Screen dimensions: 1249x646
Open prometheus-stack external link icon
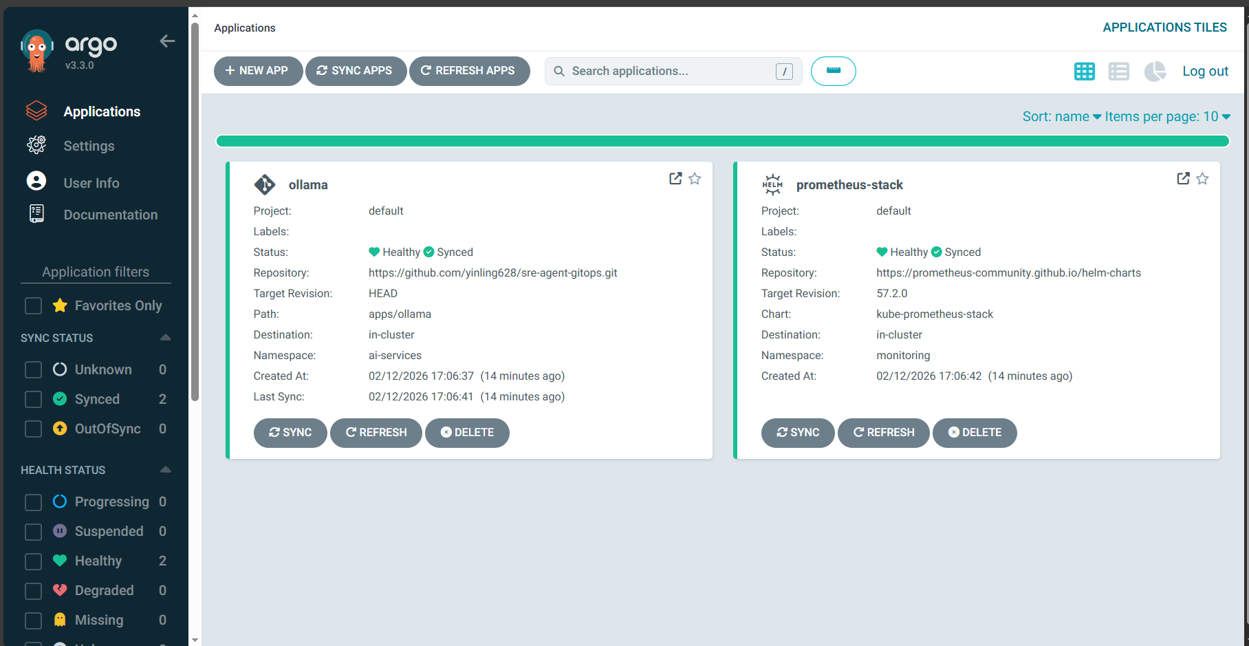[x=1183, y=178]
